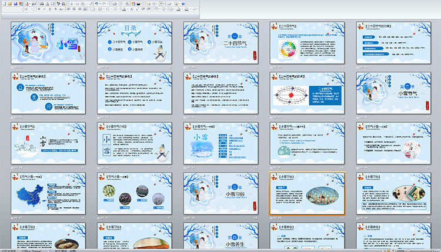Select the '小雪节气介绍' slide with snowman
441x252 pixels.
[135, 143]
